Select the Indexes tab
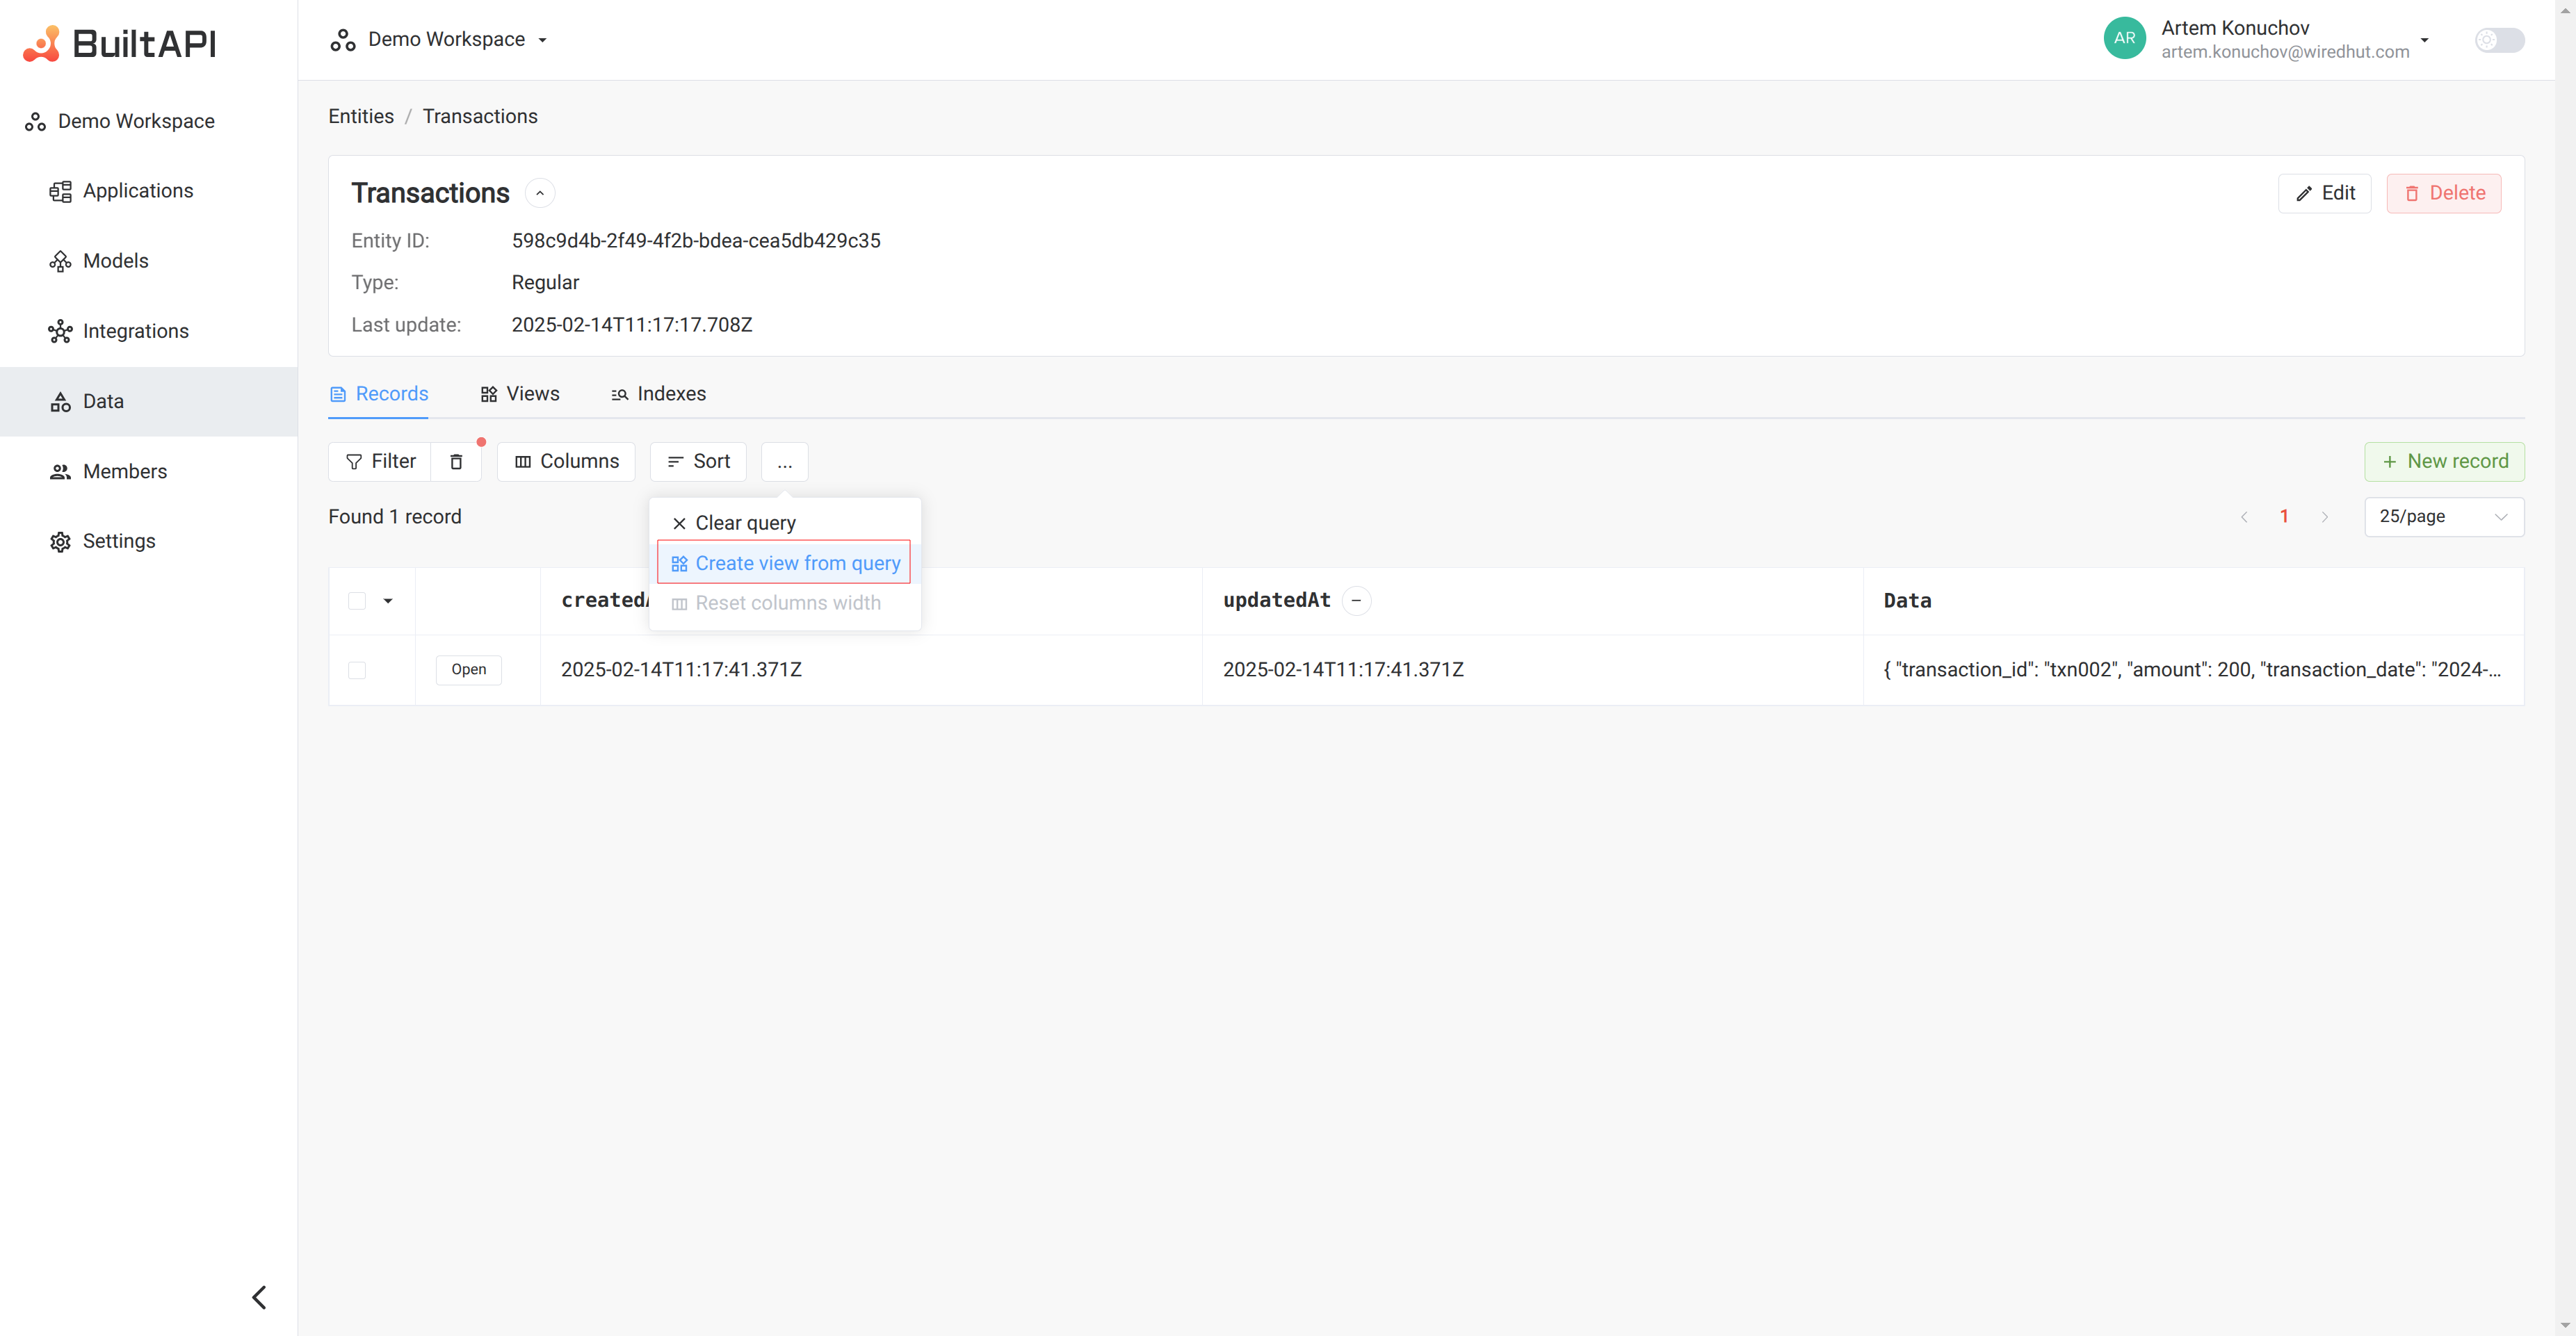The height and width of the screenshot is (1336, 2576). click(x=671, y=393)
